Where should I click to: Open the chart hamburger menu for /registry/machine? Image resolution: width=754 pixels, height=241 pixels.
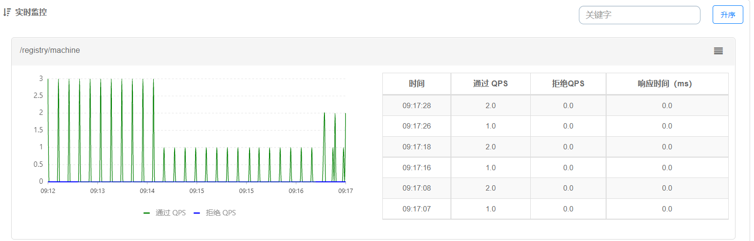click(718, 50)
